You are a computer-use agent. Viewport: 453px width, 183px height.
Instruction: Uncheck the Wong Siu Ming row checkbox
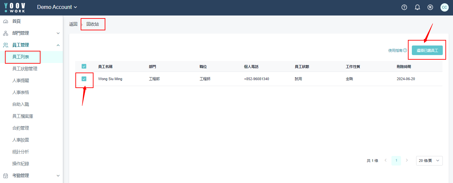point(84,79)
